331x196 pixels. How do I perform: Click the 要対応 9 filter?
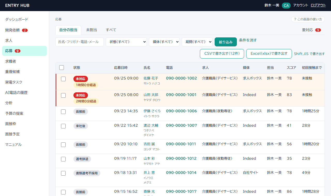(x=311, y=30)
